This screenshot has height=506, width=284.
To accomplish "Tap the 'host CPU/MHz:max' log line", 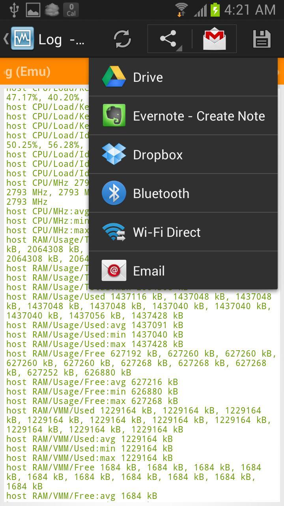I will (47, 230).
